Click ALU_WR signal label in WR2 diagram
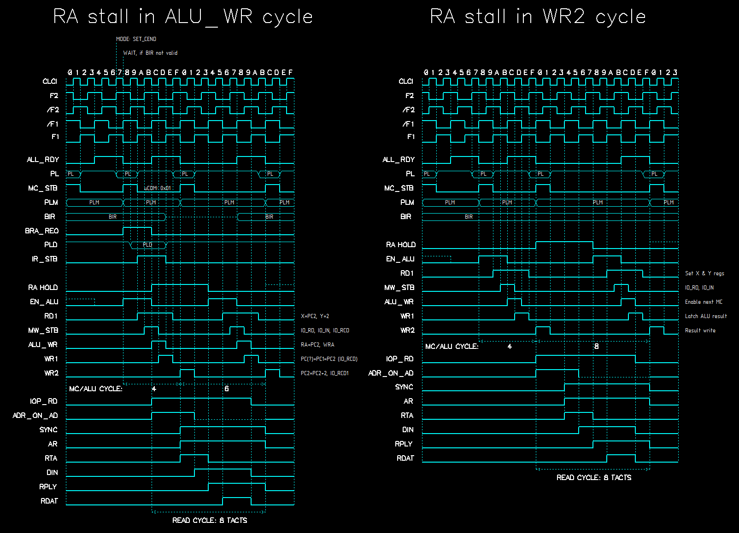 (399, 302)
